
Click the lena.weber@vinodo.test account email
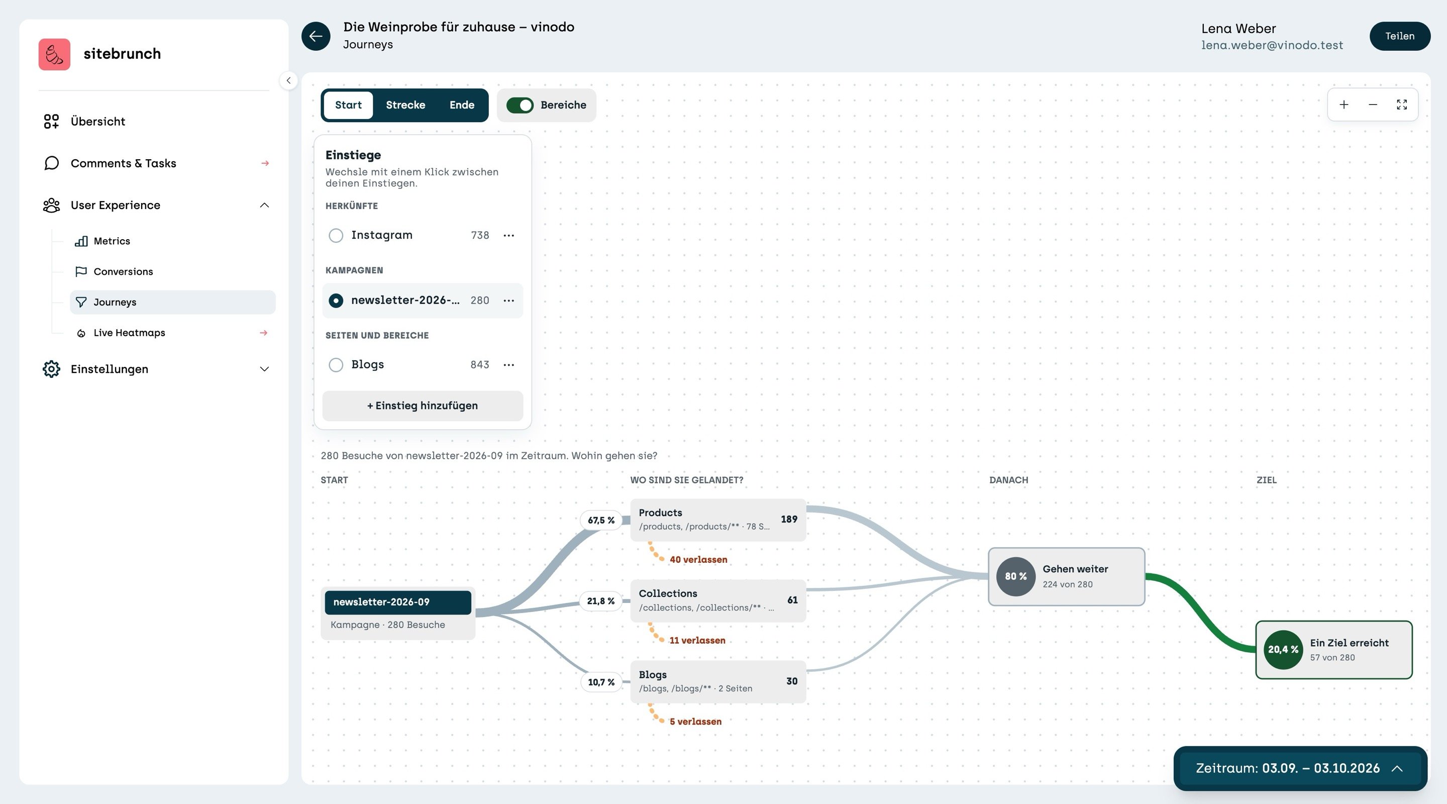1272,45
